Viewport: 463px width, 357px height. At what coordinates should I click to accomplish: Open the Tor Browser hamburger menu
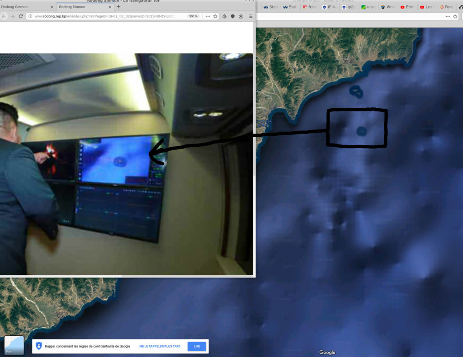point(250,16)
